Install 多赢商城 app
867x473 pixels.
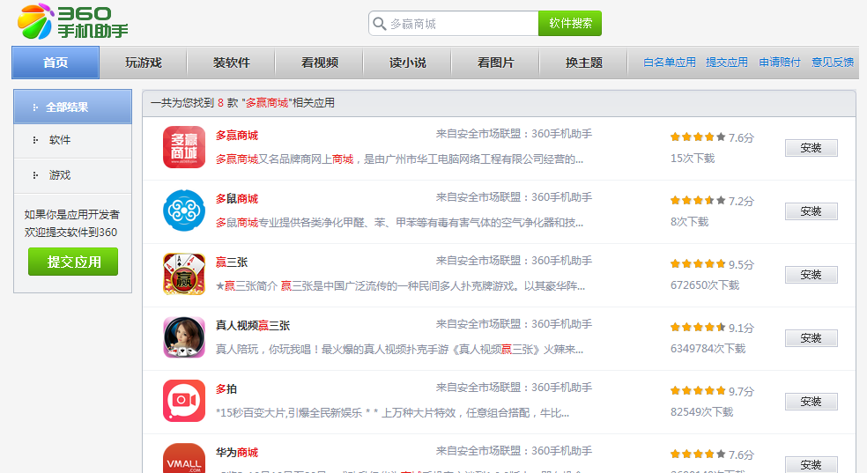pyautogui.click(x=811, y=147)
